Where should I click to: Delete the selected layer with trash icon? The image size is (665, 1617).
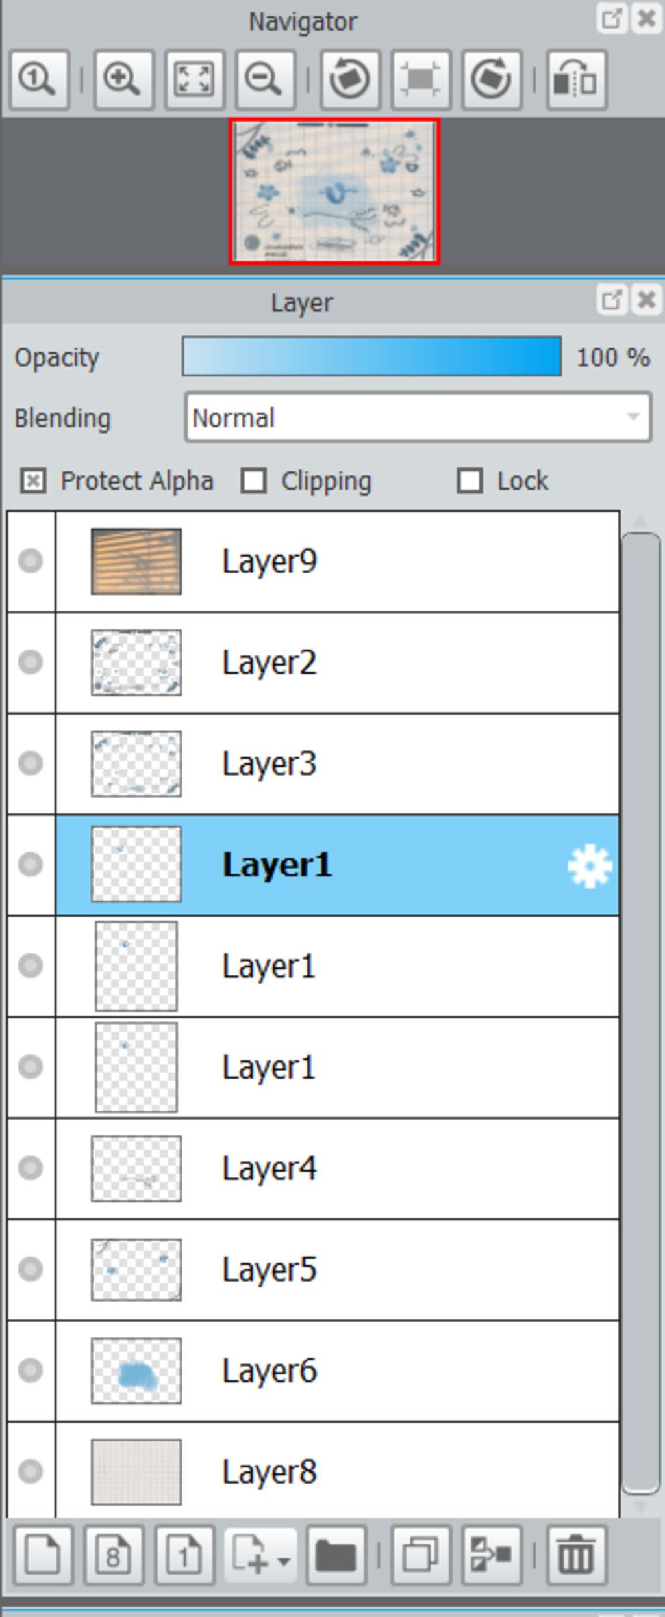click(577, 1556)
